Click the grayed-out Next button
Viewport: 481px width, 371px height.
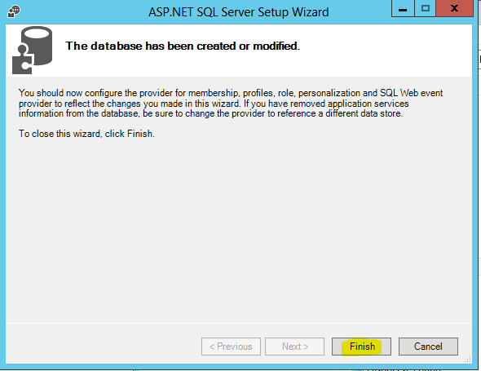(x=295, y=347)
